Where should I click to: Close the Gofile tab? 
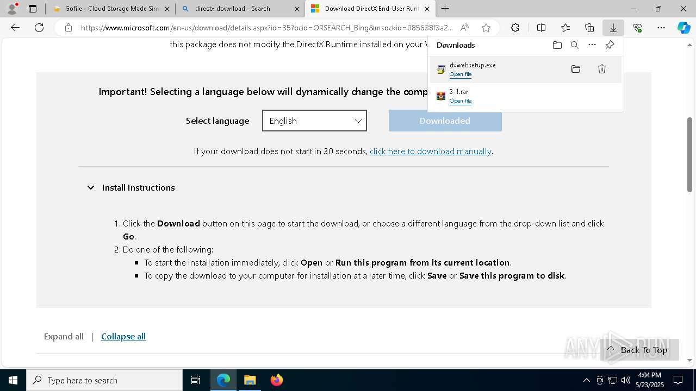pos(167,9)
